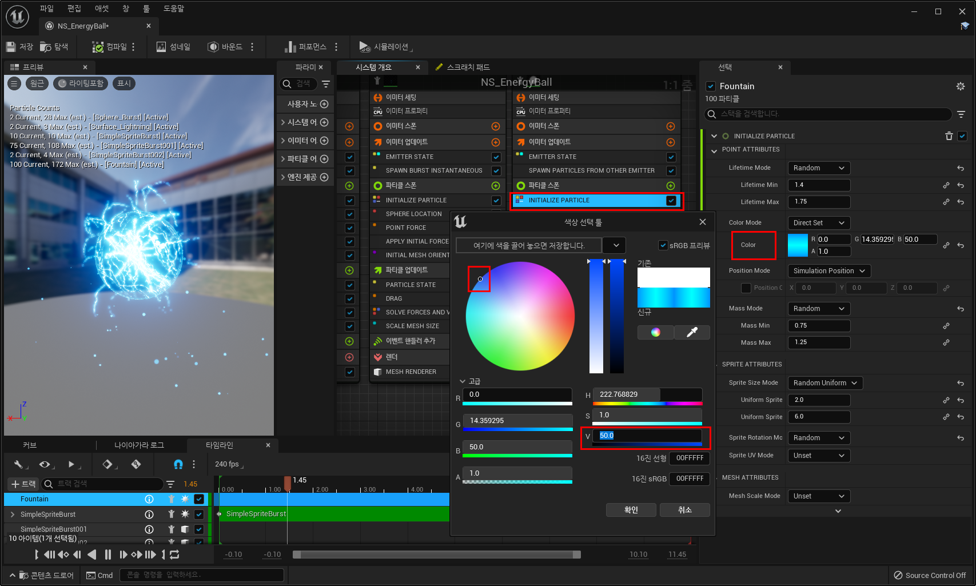Click the Color swatch in selection panel
Viewport: 976px width, 586px height.
tap(798, 245)
